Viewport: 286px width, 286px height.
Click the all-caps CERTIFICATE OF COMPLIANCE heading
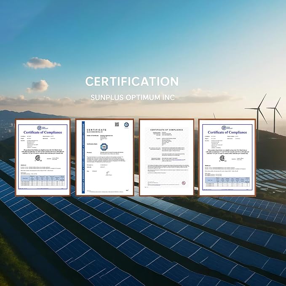pos(166,130)
